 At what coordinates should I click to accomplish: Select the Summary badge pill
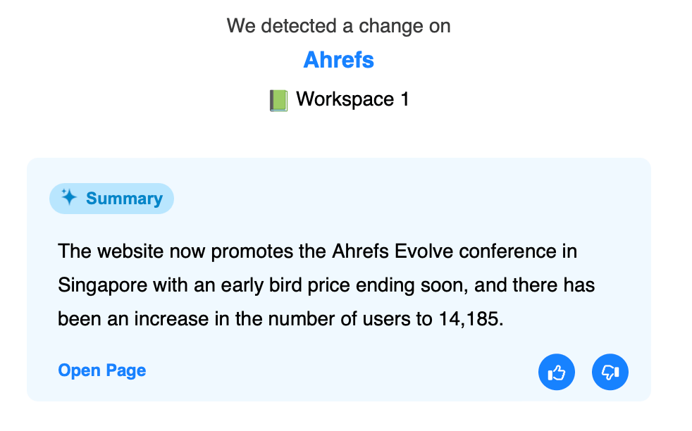(x=111, y=198)
